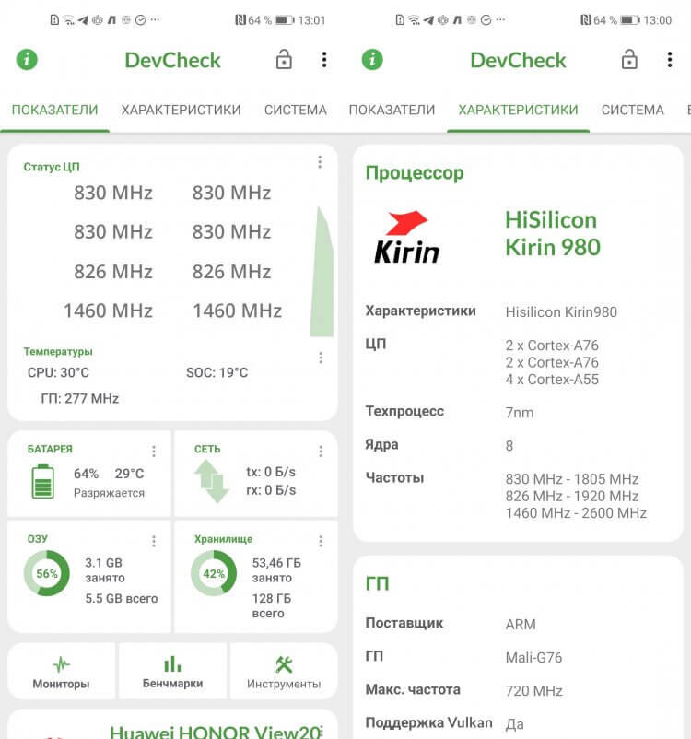The width and height of the screenshot is (691, 739).
Task: Open overflow menu in left DevCheck header
Action: [324, 60]
